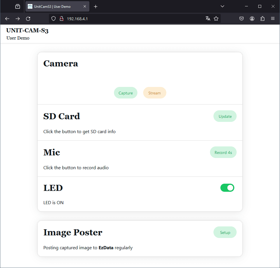Click the insecure connection padlock icon

[x=61, y=19]
